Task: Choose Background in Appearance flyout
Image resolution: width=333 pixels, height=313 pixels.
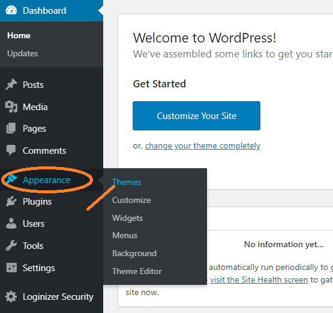Action: (x=134, y=254)
